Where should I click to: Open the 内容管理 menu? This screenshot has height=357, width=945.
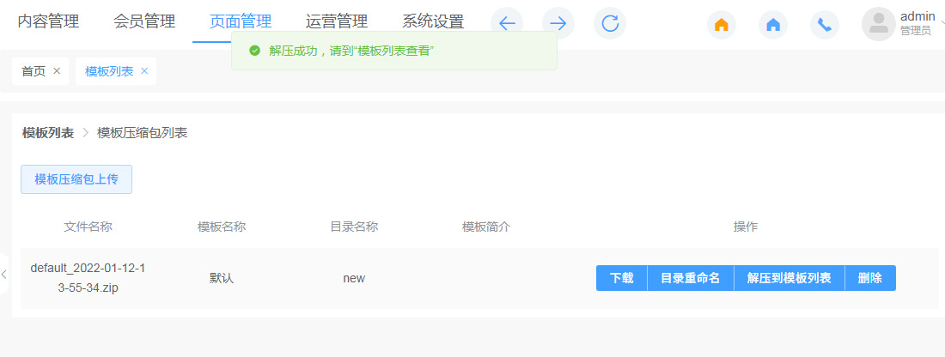[x=48, y=21]
